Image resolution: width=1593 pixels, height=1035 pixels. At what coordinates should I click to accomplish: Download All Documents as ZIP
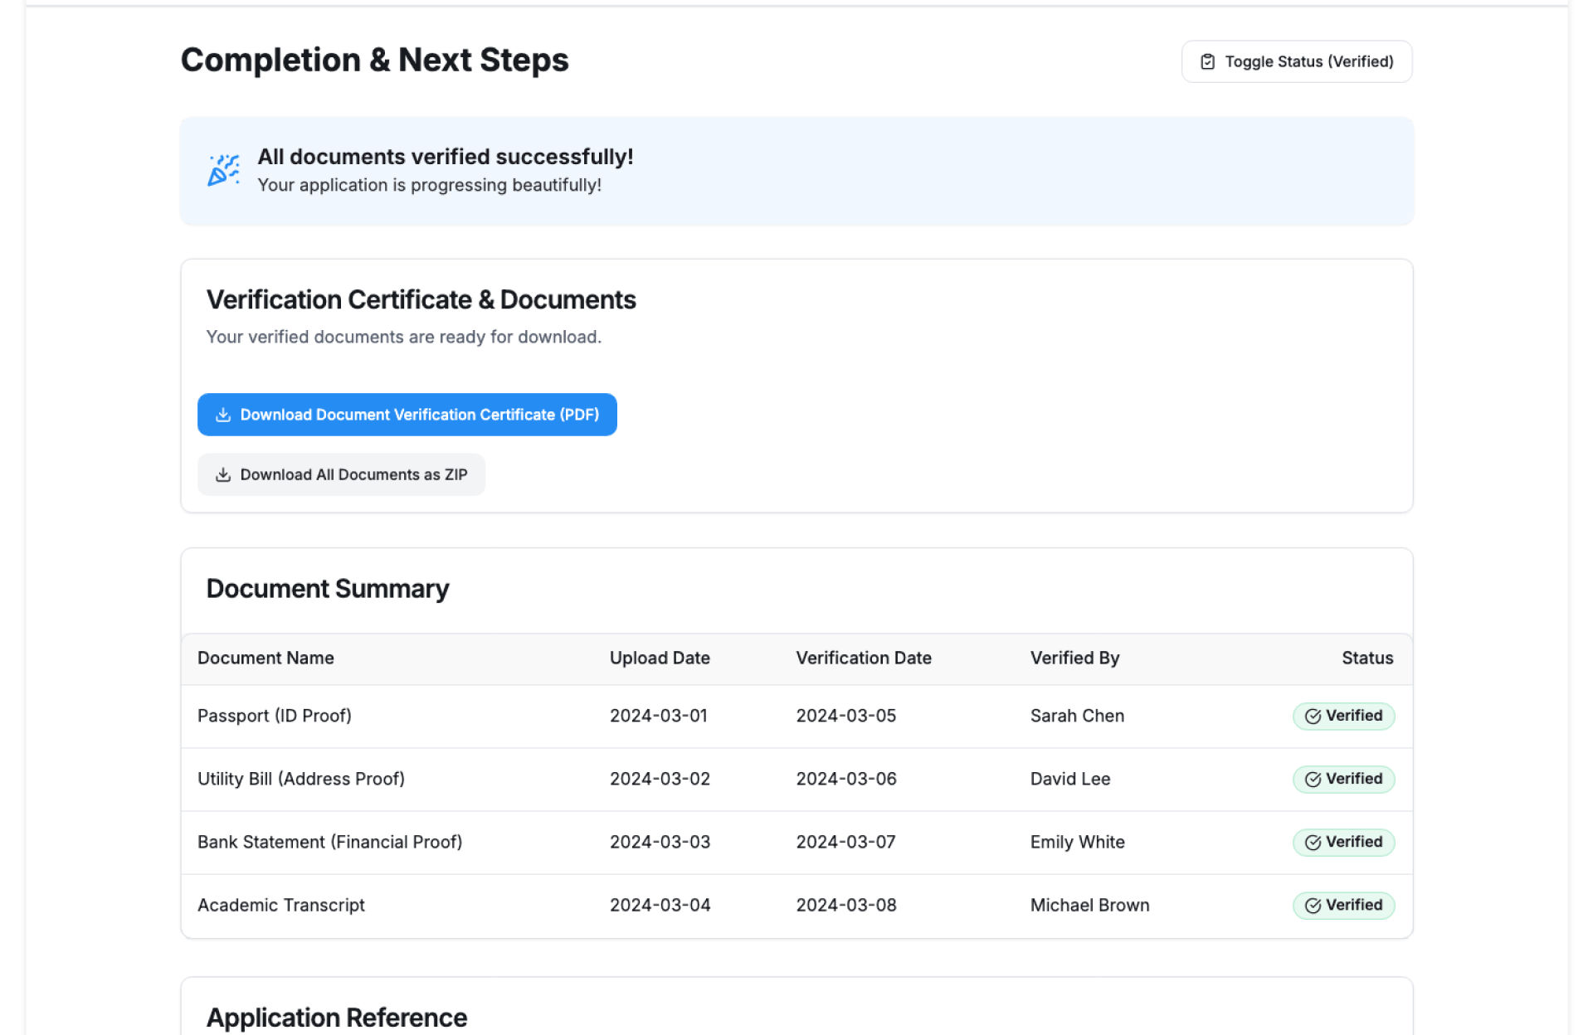click(341, 474)
